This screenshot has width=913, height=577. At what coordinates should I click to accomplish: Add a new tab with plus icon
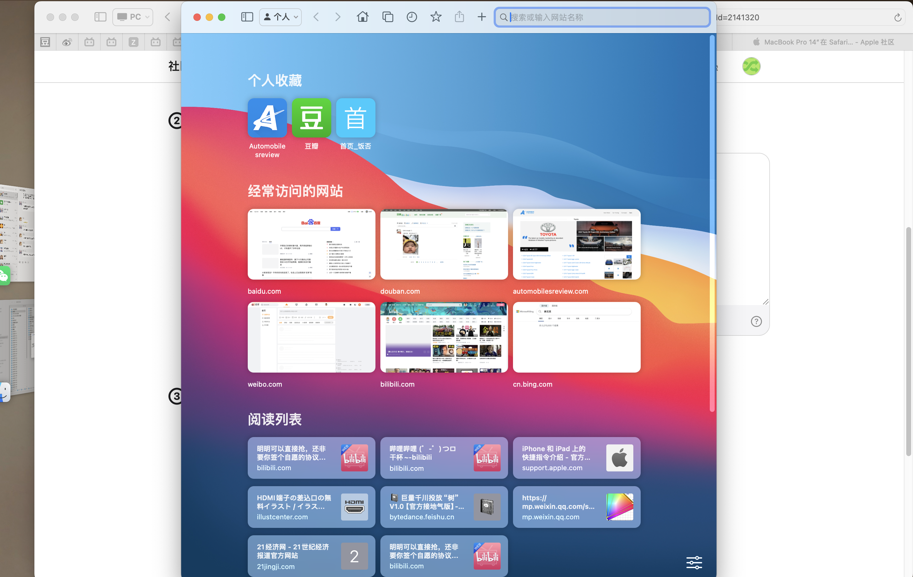(x=482, y=17)
